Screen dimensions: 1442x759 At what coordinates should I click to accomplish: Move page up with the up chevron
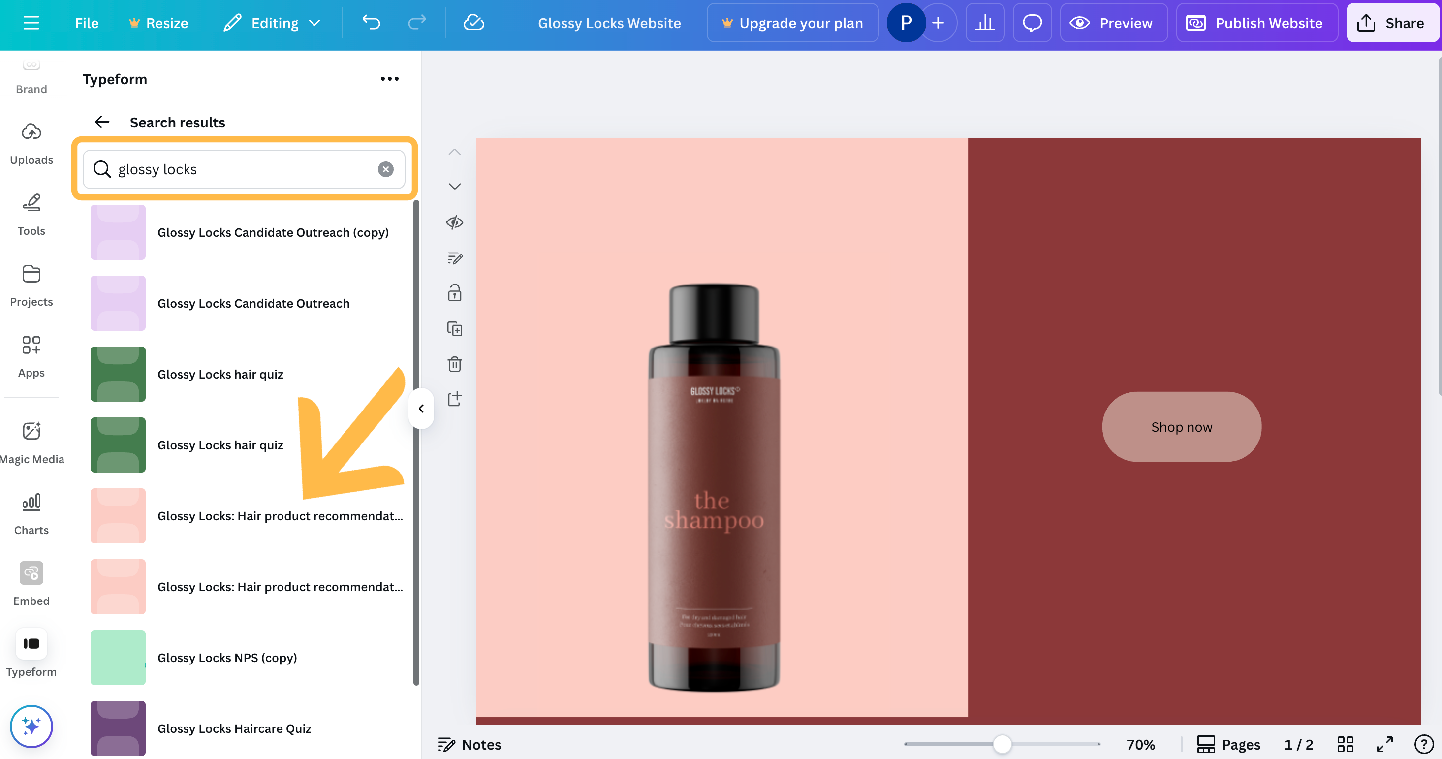click(x=455, y=152)
